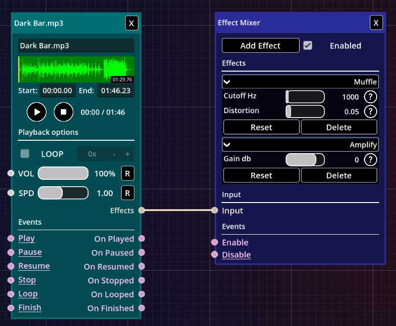Screen dimensions: 396x326
Task: Uncheck the Enabled checkbox in Effect Mixer
Action: point(308,45)
